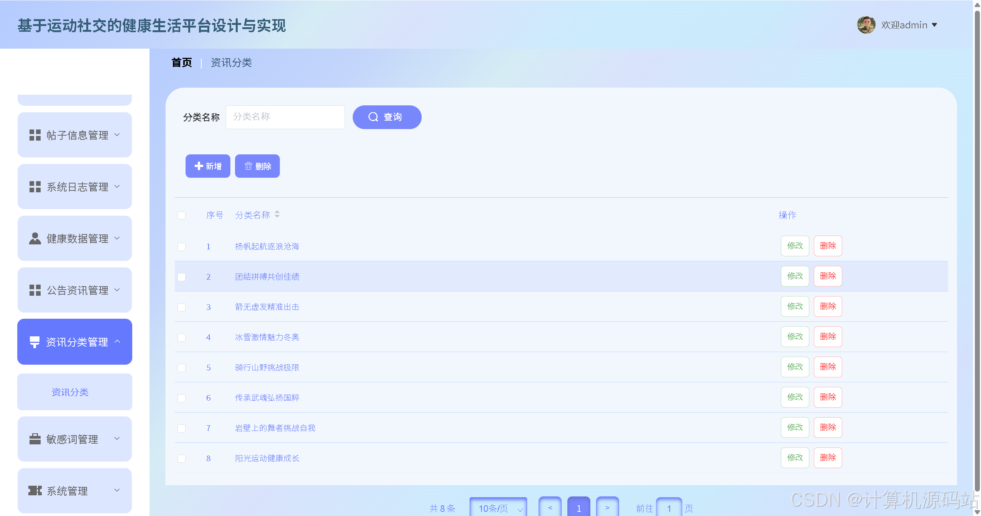Click the person icon beside 健康数据管理
981x516 pixels.
pyautogui.click(x=35, y=239)
